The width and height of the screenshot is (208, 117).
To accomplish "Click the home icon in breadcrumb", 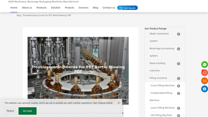I will [x=15, y=15].
